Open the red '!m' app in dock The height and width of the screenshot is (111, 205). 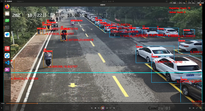7,49
